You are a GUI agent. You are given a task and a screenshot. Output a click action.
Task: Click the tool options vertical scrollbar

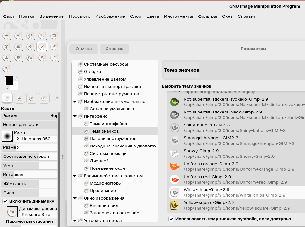point(59,169)
